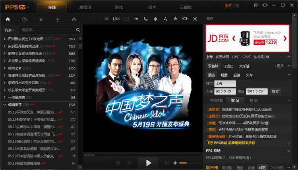Image resolution: width=298 pixels, height=170 pixels.
Task: Click compact mode icon in title bar
Action: click(265, 5)
